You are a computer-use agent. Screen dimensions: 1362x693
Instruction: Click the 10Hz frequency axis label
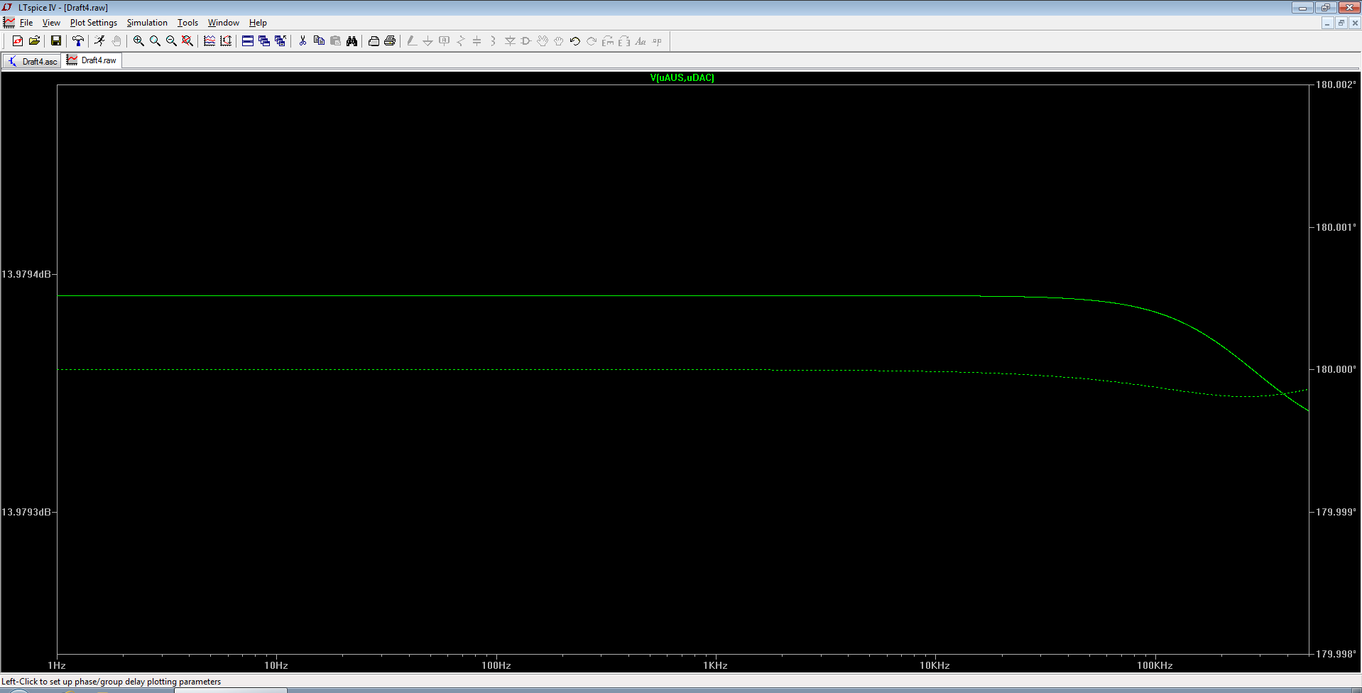(x=276, y=665)
